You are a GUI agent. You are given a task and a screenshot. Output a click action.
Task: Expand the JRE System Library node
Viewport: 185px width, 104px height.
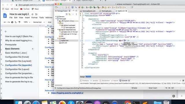coord(58,21)
